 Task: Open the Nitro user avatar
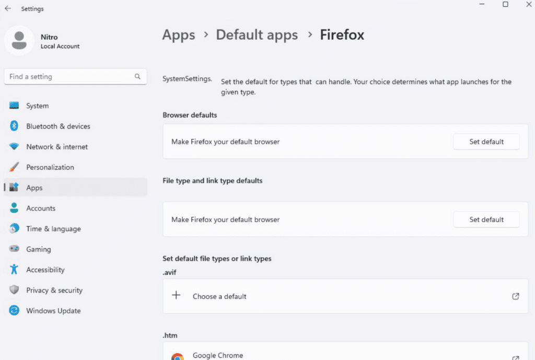tap(19, 40)
